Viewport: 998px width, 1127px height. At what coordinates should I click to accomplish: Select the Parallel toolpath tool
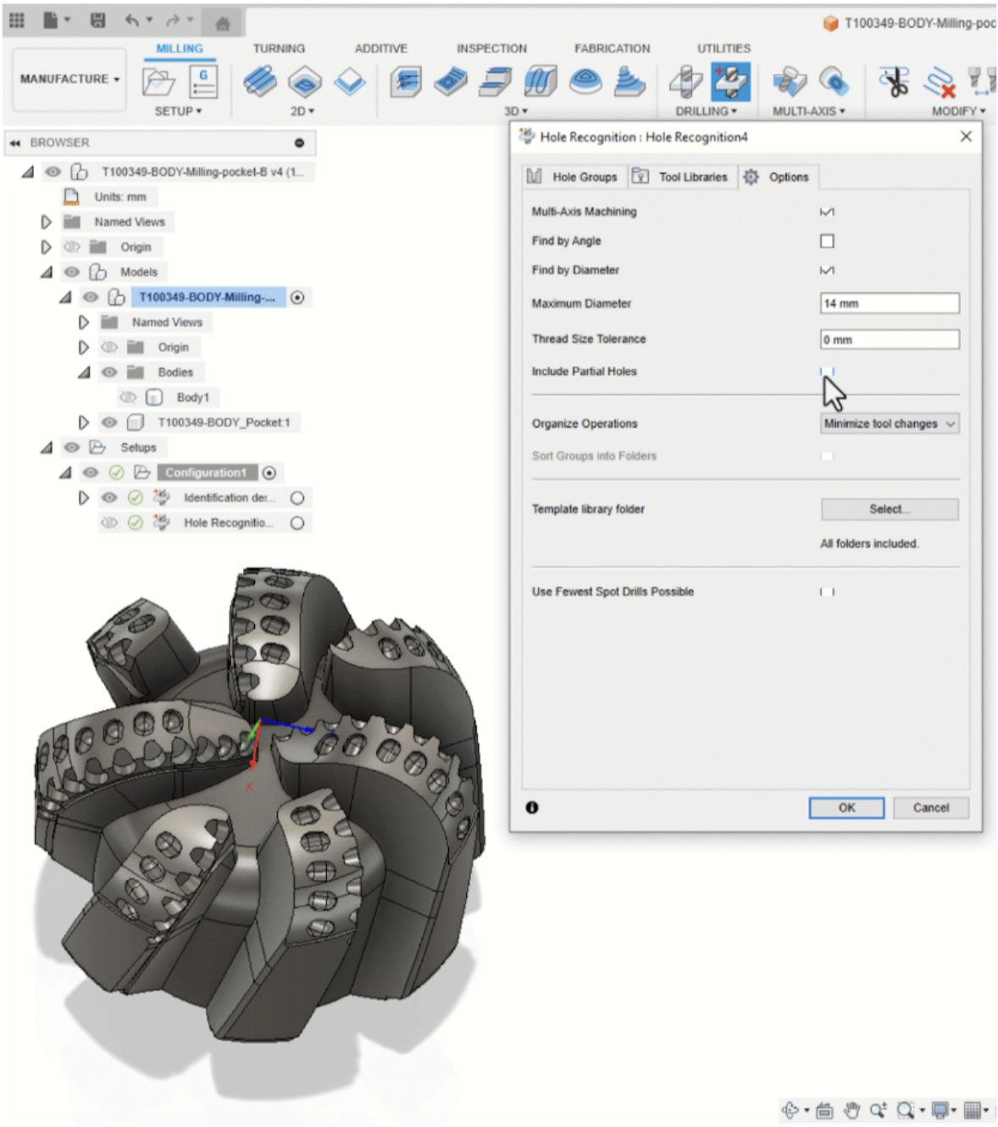click(540, 82)
